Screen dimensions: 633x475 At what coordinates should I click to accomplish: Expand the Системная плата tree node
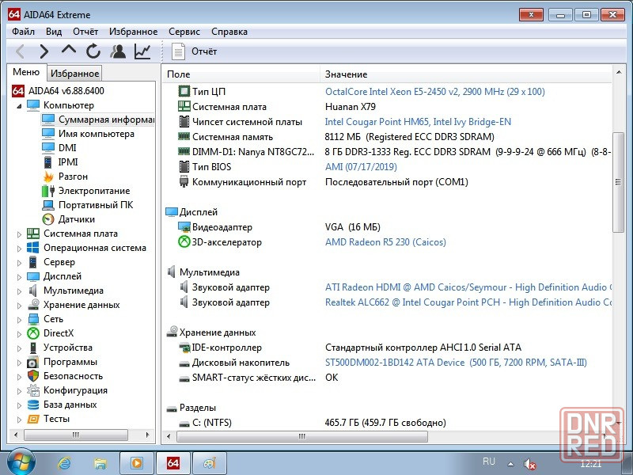click(x=19, y=234)
